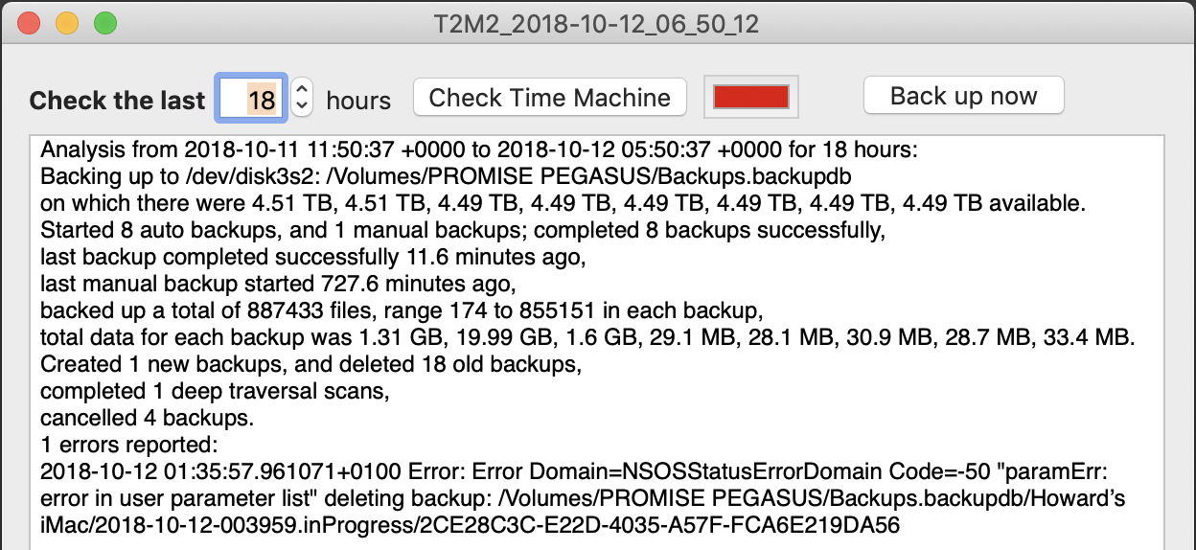Image resolution: width=1196 pixels, height=550 pixels.
Task: Minimize the window using the yellow button
Action: [67, 23]
